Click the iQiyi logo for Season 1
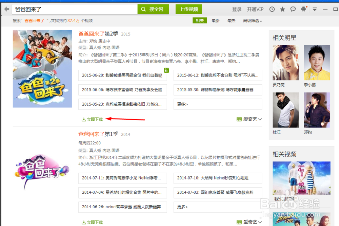 click(239, 222)
